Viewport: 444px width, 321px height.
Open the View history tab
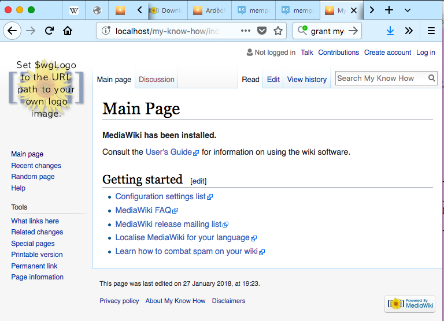pyautogui.click(x=306, y=80)
